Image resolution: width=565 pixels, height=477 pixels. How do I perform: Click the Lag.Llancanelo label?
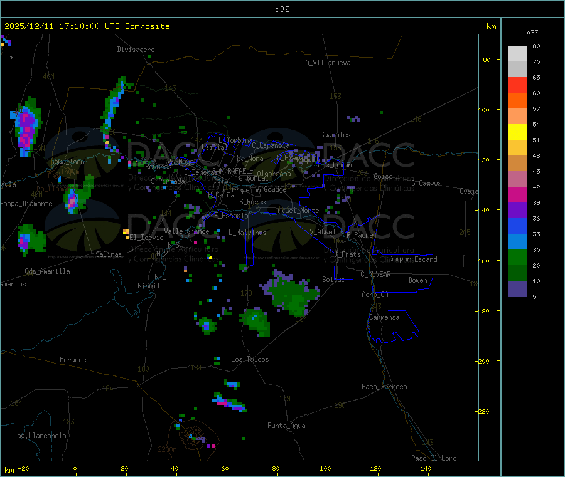pyautogui.click(x=40, y=436)
